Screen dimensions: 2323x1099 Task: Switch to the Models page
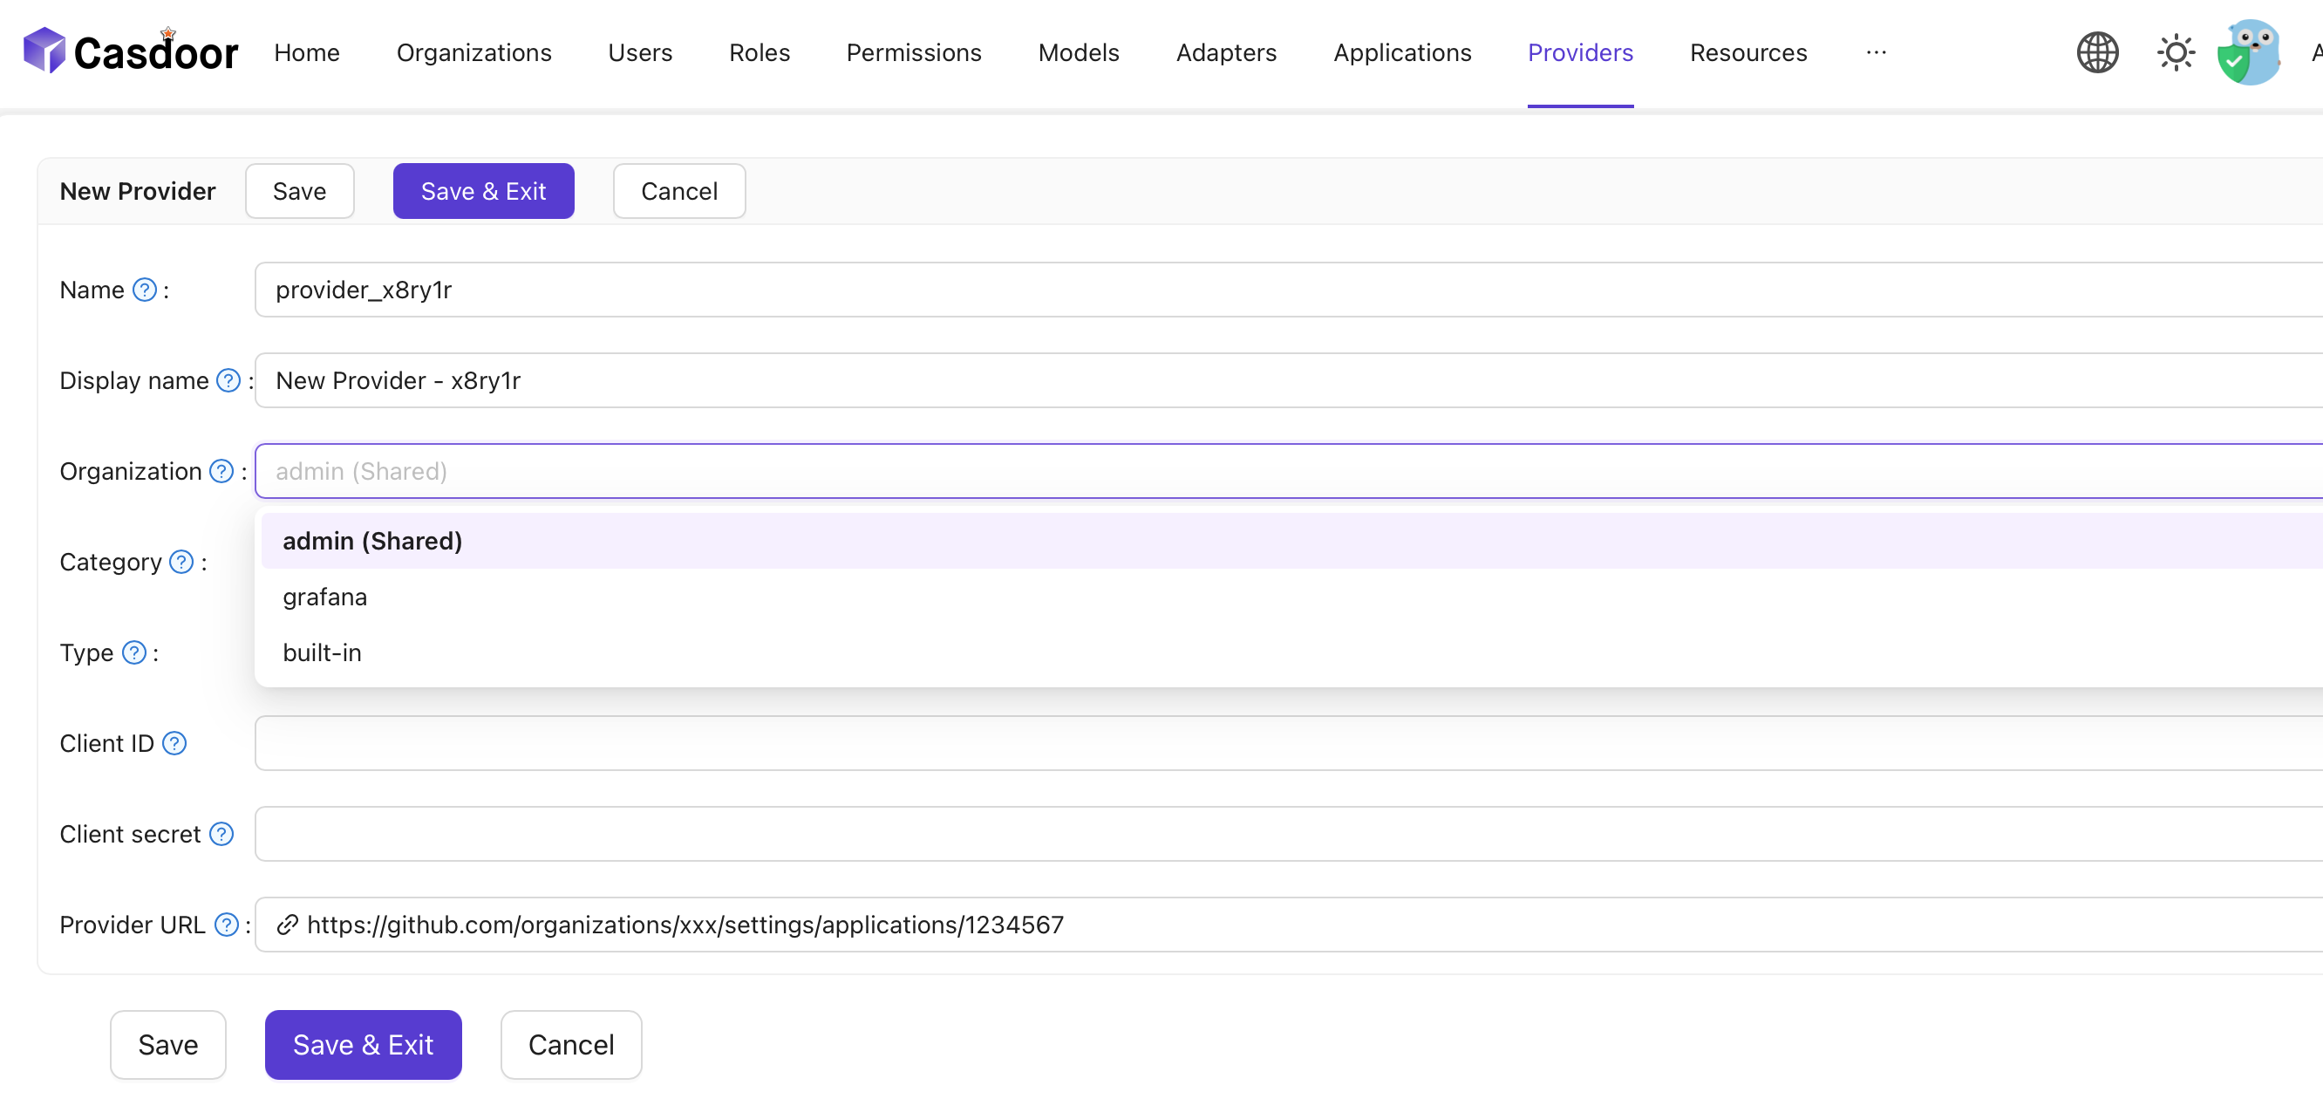tap(1079, 51)
